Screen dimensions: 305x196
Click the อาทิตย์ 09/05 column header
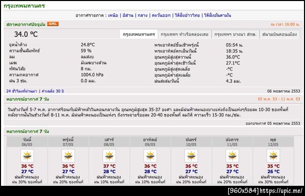[x=150, y=142]
